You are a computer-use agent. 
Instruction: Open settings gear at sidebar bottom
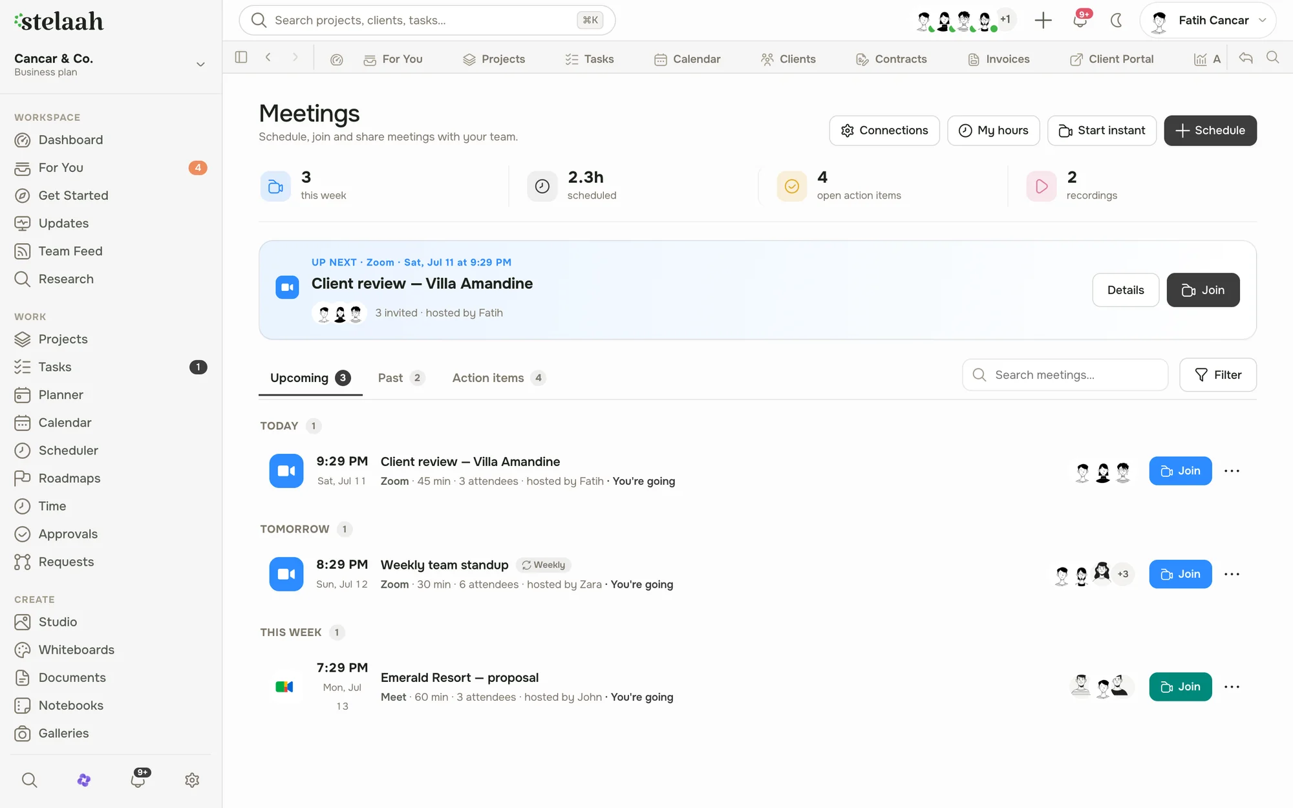[192, 780]
